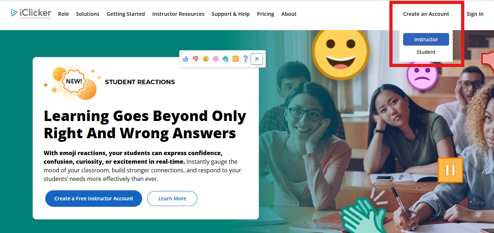Select the orange pause reaction icon
494x233 pixels.
[236, 59]
